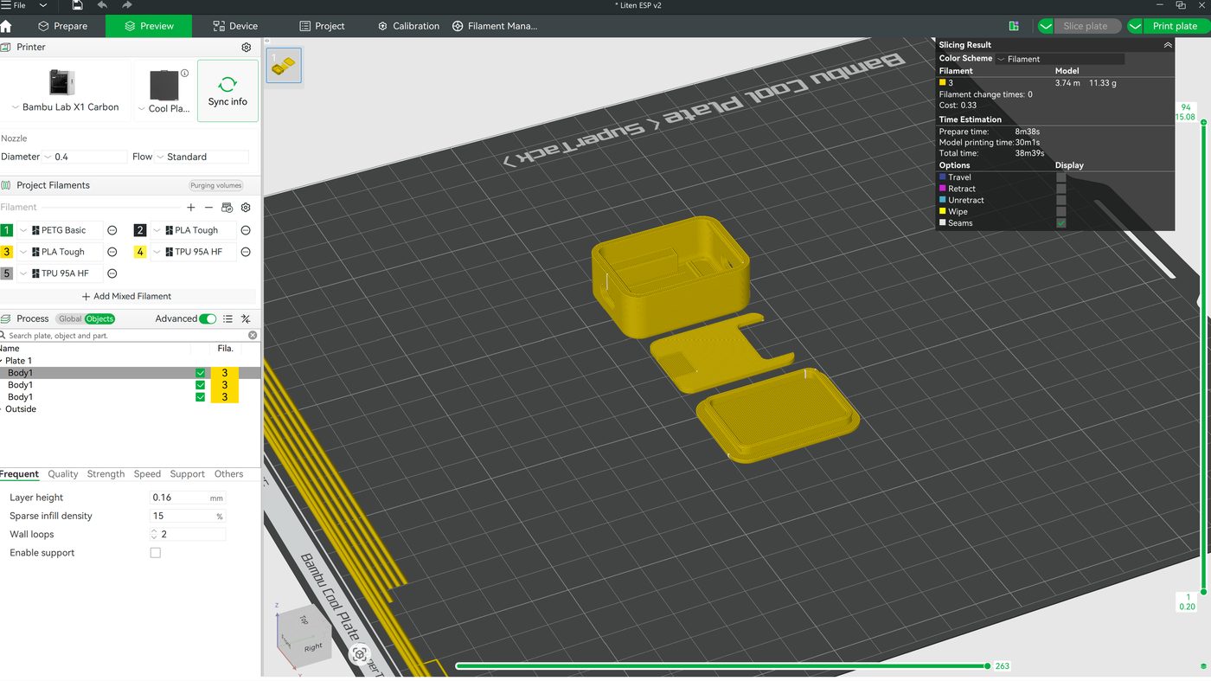Open the PETG Basic filament dropdown
The image size is (1211, 681).
pos(60,230)
